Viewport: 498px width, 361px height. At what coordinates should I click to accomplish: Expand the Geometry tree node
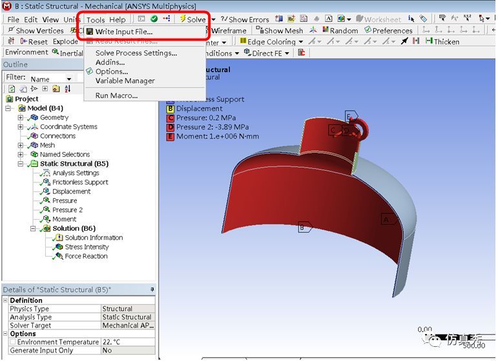click(20, 117)
